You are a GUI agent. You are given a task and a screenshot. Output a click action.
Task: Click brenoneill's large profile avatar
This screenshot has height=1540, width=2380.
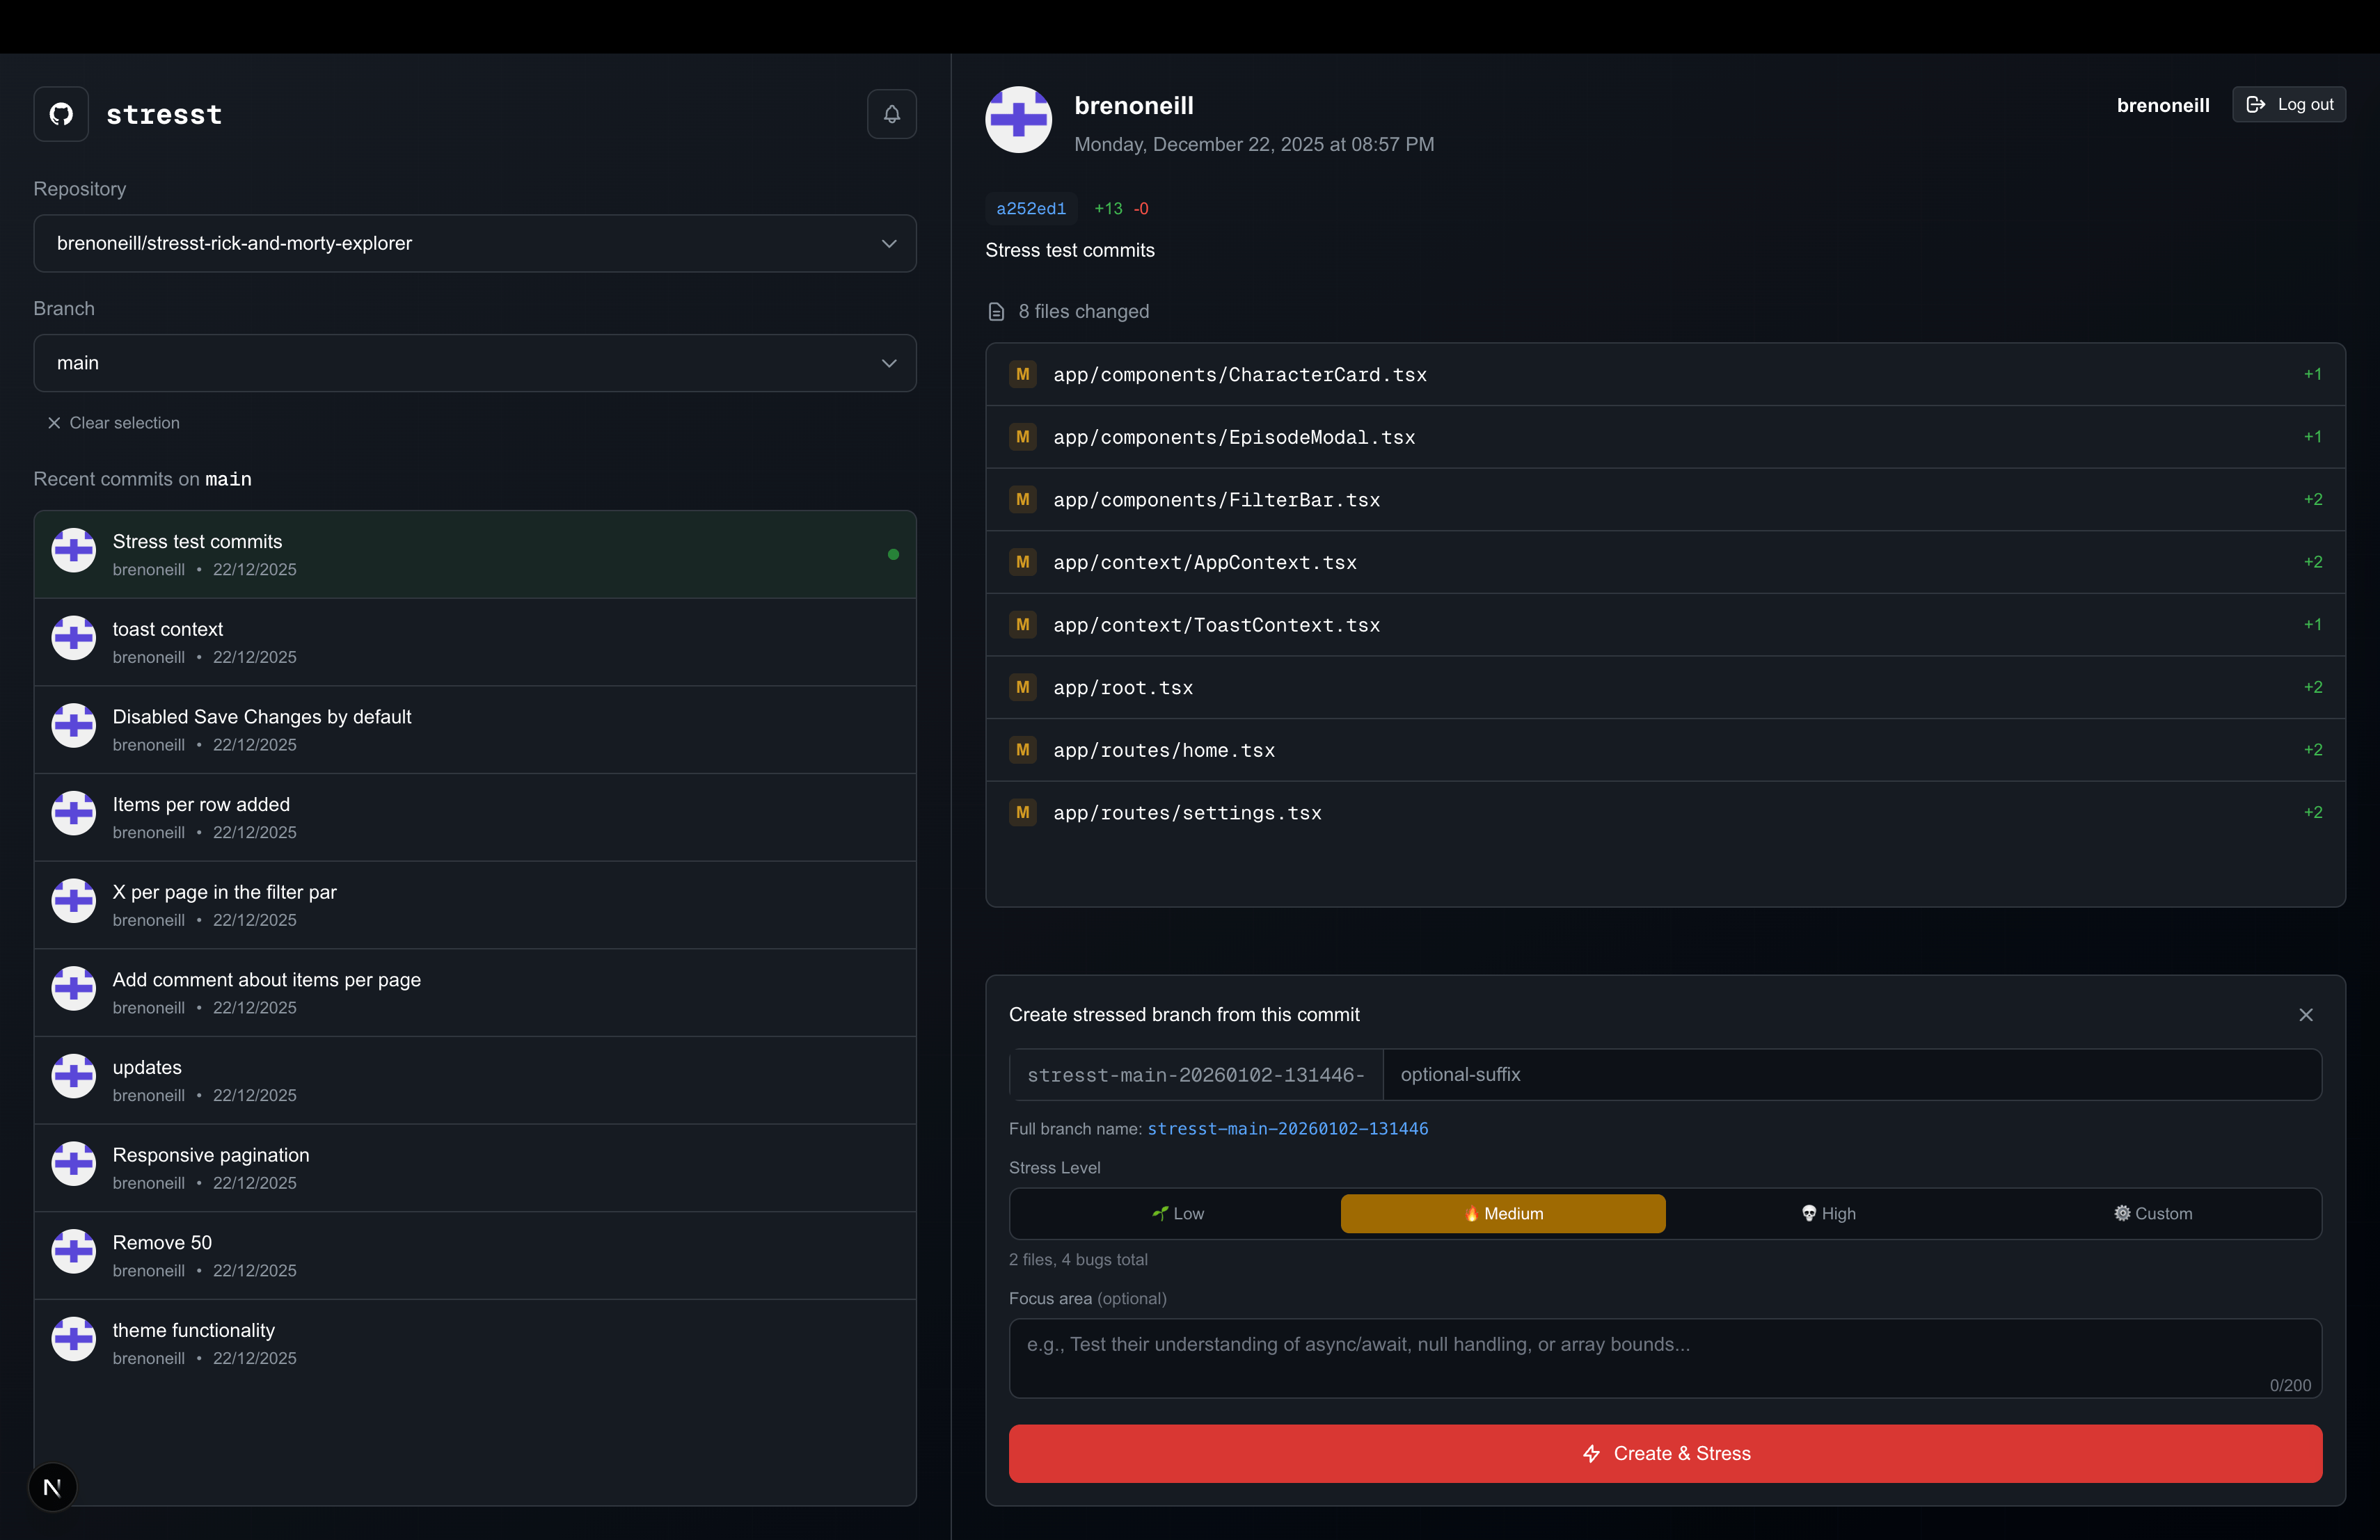tap(1018, 120)
